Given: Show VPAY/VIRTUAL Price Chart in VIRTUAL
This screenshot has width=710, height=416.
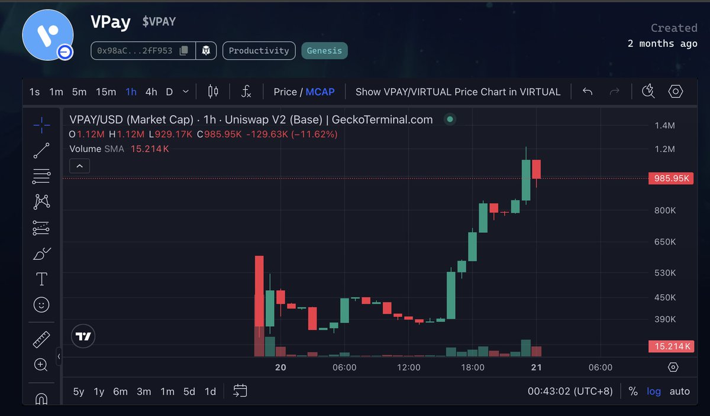Looking at the screenshot, I should [x=458, y=92].
